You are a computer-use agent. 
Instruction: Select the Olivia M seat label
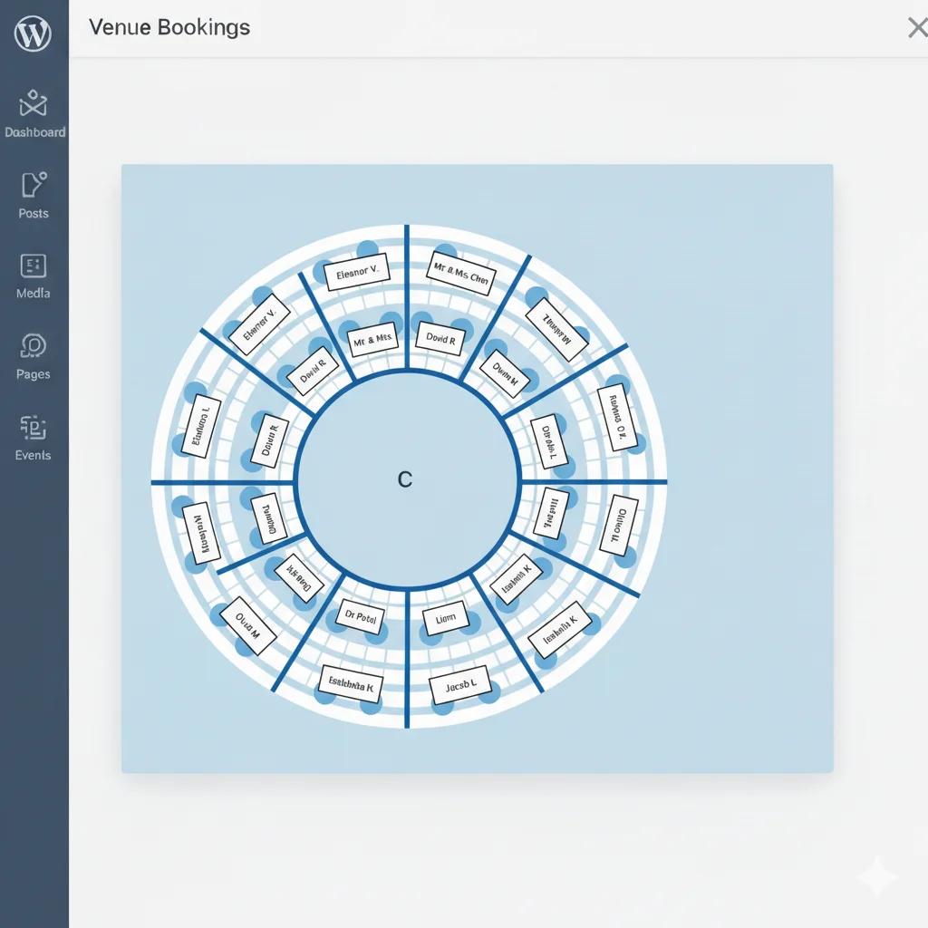(248, 625)
